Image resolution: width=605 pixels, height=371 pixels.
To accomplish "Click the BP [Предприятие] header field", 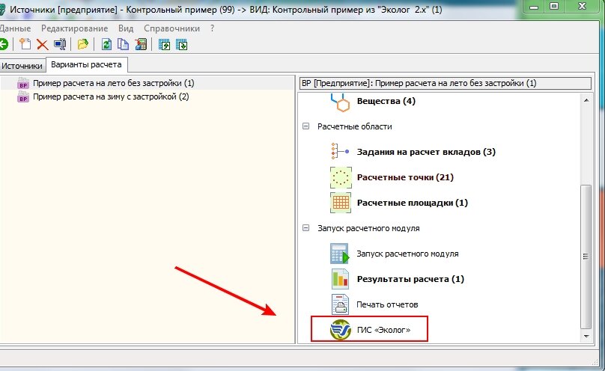I will pyautogui.click(x=446, y=83).
